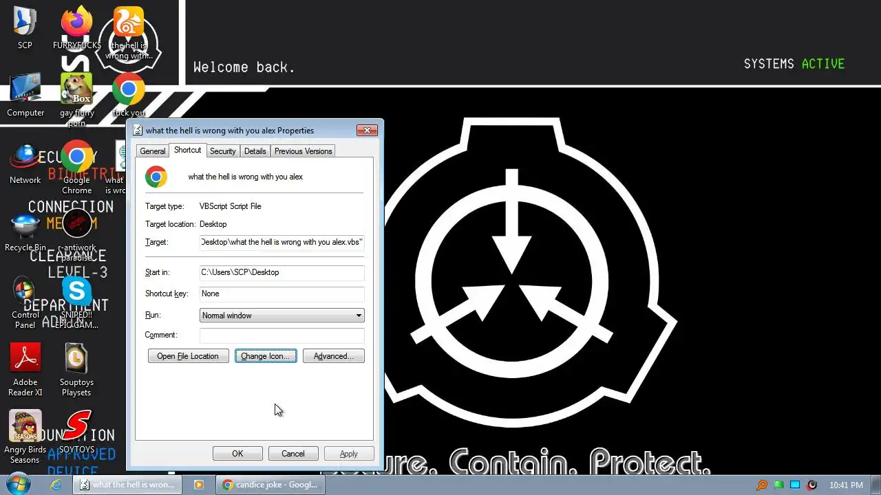
Task: Open the Firefox desktop shortcut
Action: [76, 22]
